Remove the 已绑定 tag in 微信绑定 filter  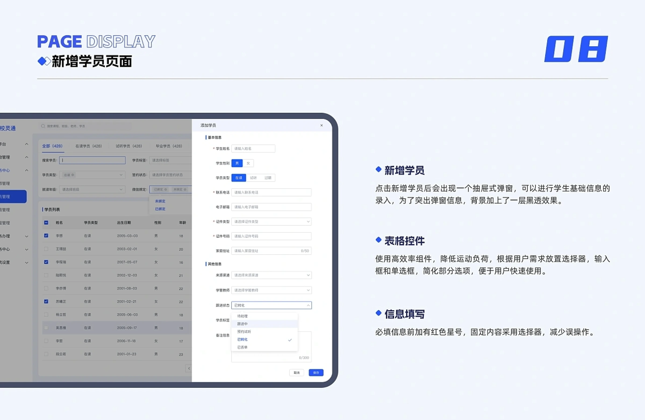(166, 190)
